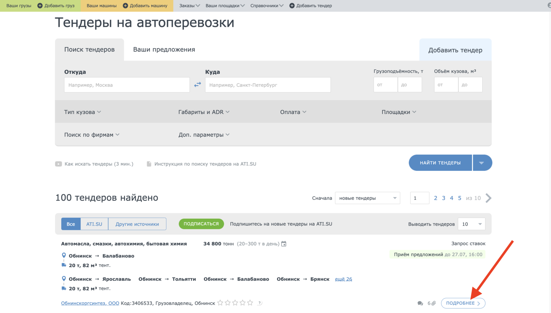Open Обнинскоргсинтез, ООО company link
Screen dimensions: 551x313
(x=90, y=303)
